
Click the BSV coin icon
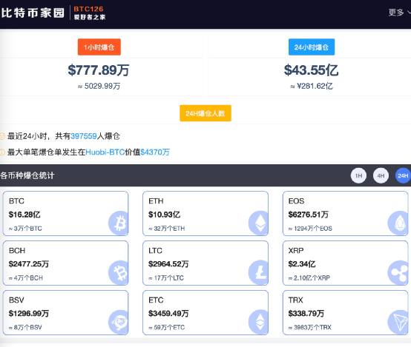point(119,322)
